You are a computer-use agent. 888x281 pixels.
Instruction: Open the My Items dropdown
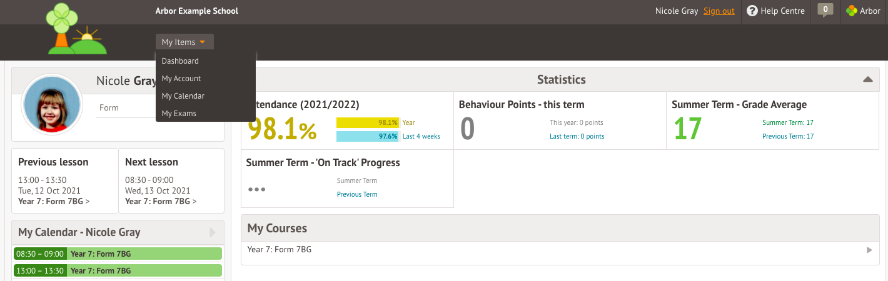tap(184, 42)
